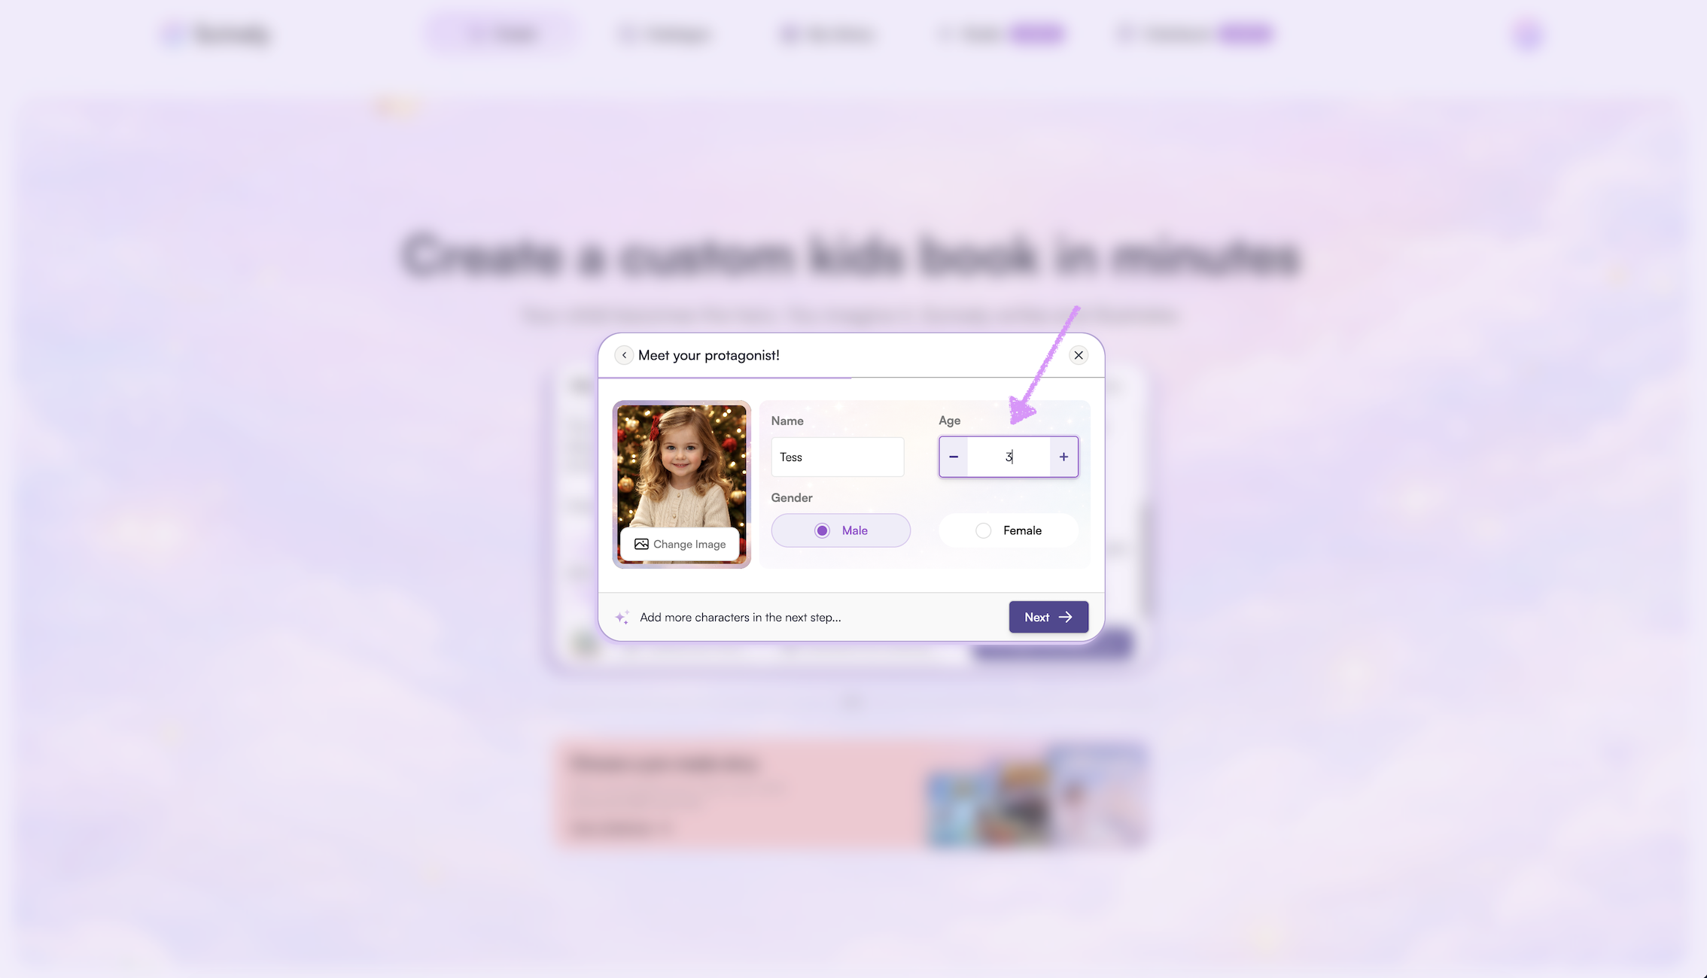
Task: Select the Female gender radio circle
Action: pyautogui.click(x=983, y=530)
